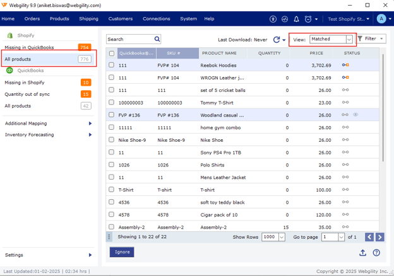The height and width of the screenshot is (276, 394).
Task: Click link status icon for Reebok Hoodies
Action: tap(345, 65)
